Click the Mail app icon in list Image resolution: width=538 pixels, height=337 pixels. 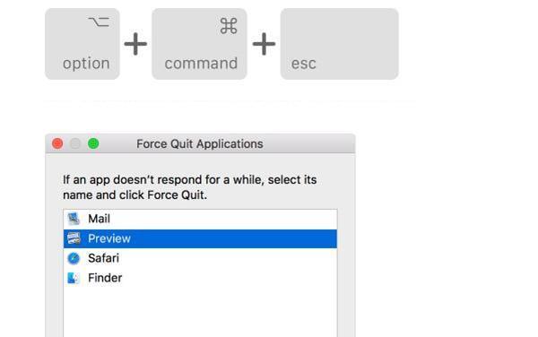tap(74, 219)
